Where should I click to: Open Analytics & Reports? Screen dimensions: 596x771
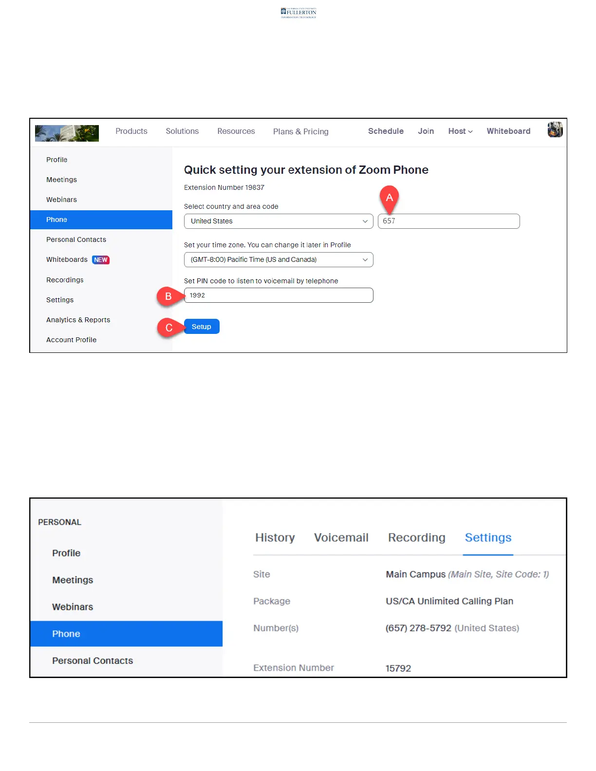click(x=78, y=320)
